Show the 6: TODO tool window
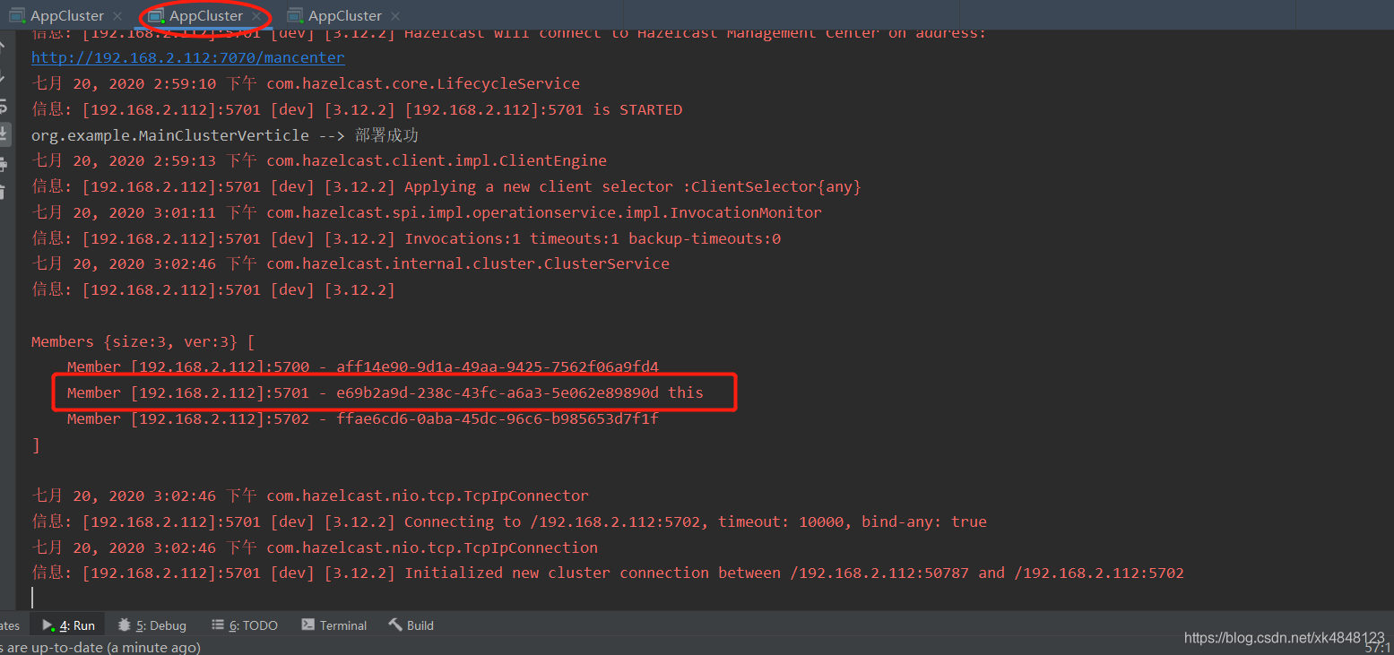 (x=245, y=625)
